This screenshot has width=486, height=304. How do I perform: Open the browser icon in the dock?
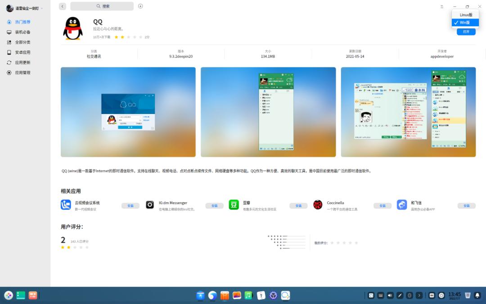[212, 295]
